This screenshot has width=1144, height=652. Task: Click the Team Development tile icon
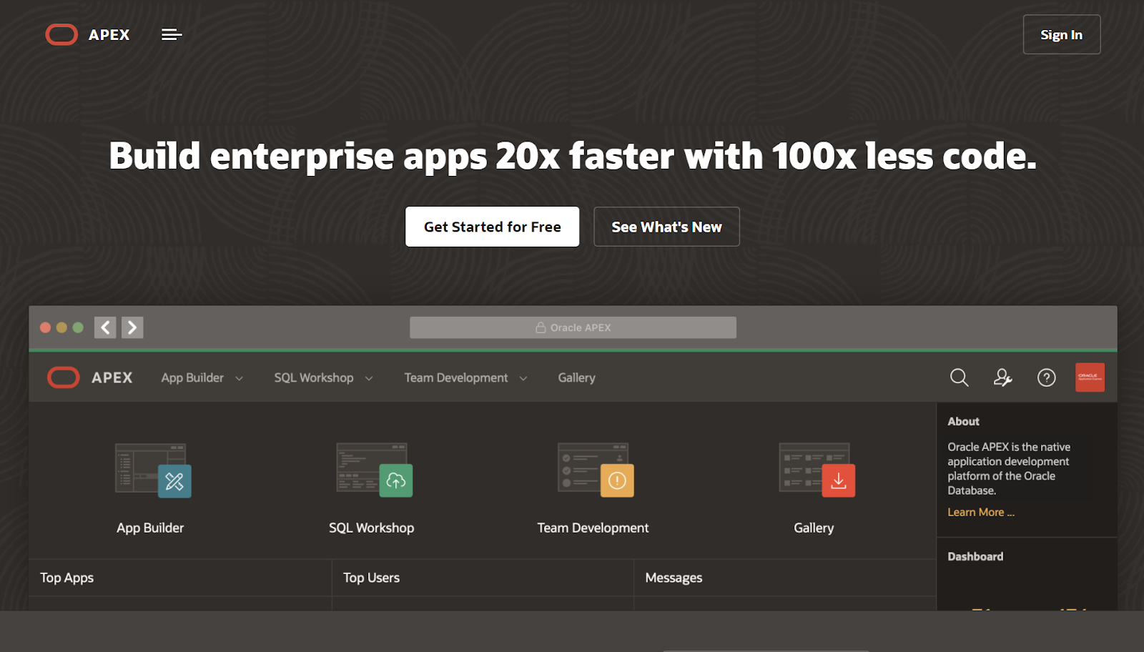pos(596,470)
